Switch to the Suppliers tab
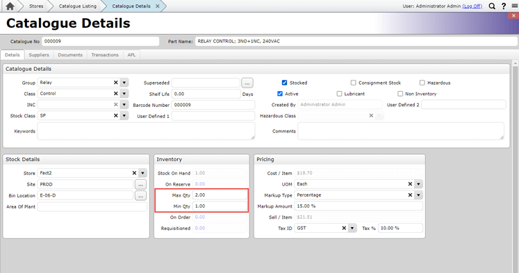This screenshot has height=273, width=519. point(39,55)
